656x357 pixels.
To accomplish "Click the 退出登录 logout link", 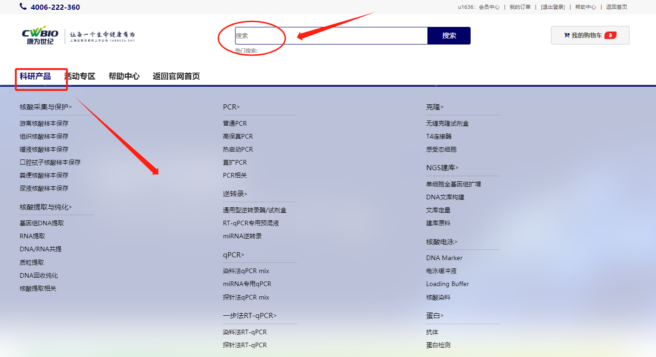I will [553, 7].
